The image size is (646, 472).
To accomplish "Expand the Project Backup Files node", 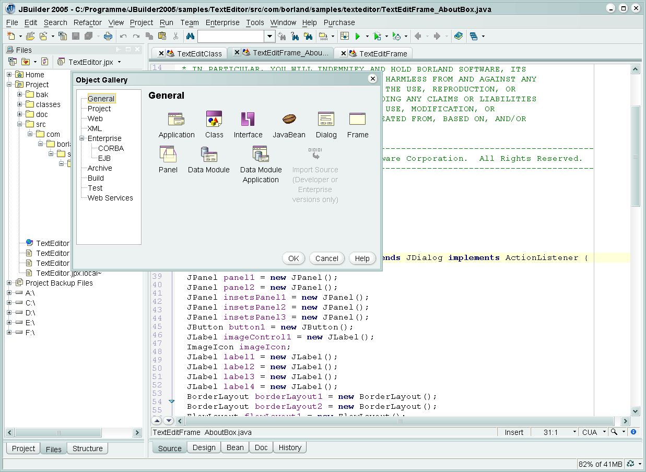I will click(9, 283).
